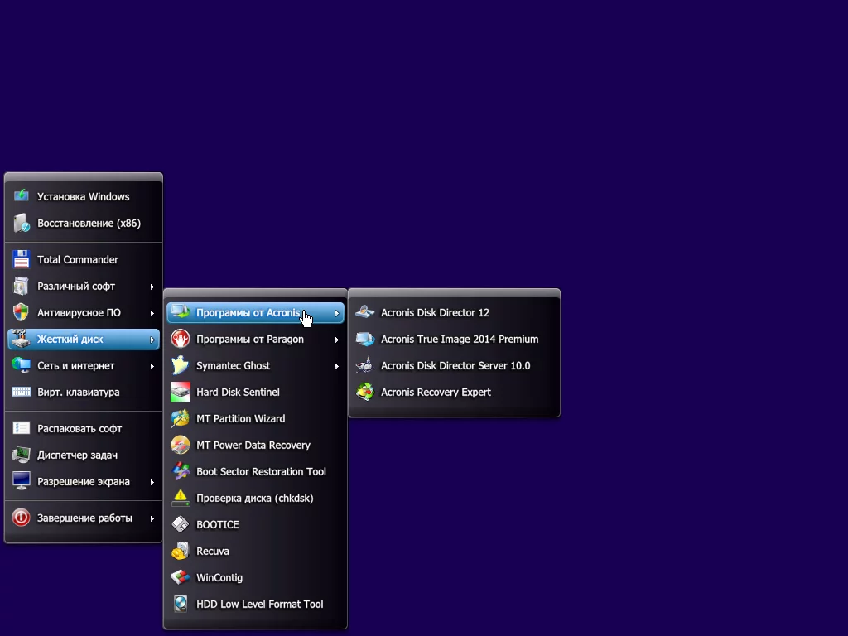The height and width of the screenshot is (636, 848).
Task: Click the MT Partition Wizard icon
Action: click(x=180, y=418)
